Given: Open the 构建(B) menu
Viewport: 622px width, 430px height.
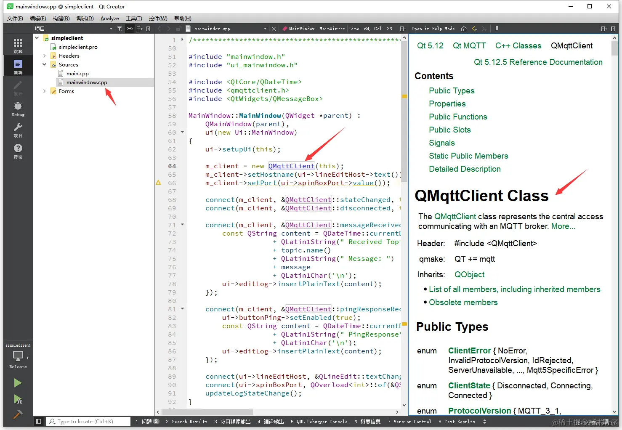Looking at the screenshot, I should click(x=61, y=19).
